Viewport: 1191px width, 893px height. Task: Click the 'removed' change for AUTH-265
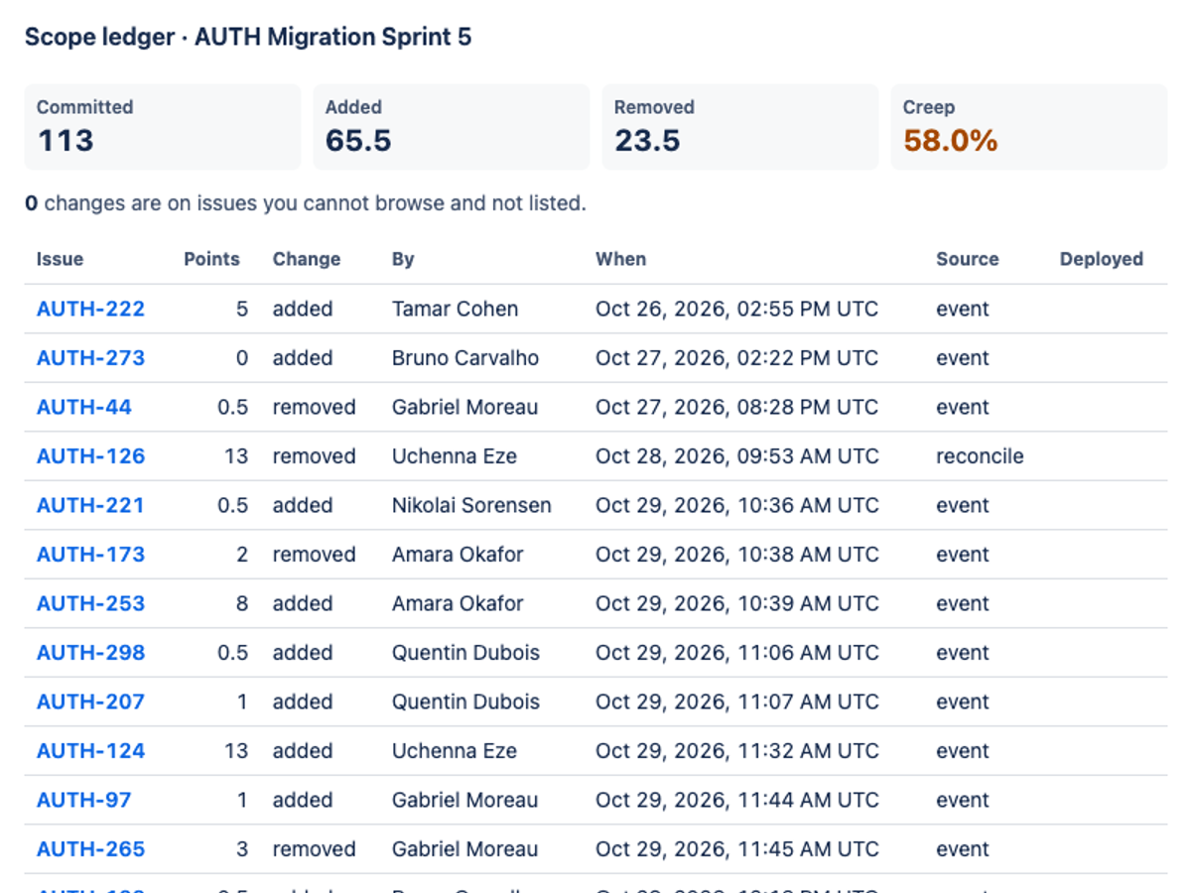(x=314, y=849)
